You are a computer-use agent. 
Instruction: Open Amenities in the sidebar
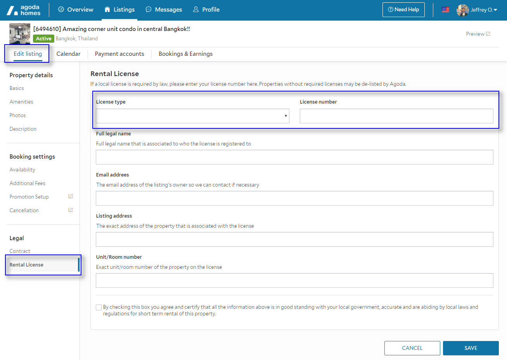click(x=21, y=102)
